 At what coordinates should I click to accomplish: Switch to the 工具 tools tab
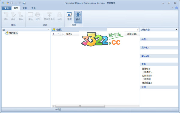coord(33,8)
